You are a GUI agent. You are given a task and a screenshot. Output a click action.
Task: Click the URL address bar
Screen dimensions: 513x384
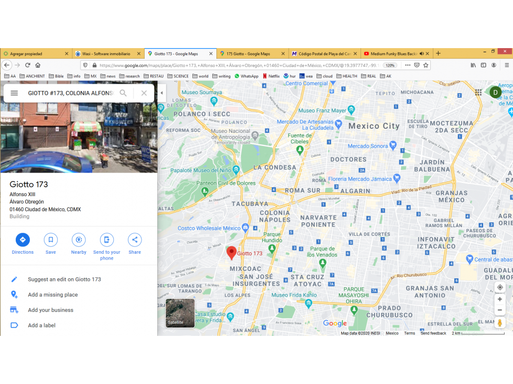click(x=239, y=65)
